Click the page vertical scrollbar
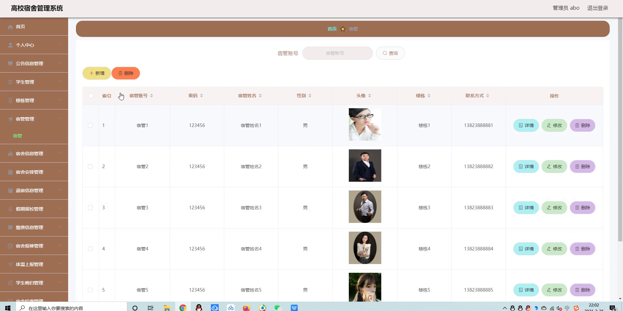623x311 pixels. (x=620, y=130)
